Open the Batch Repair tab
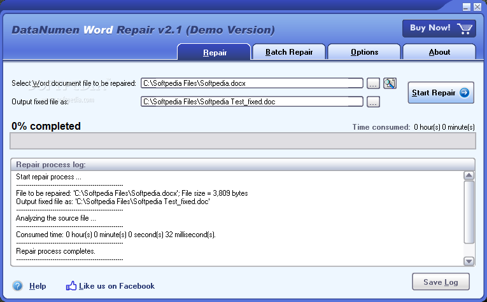 click(289, 51)
